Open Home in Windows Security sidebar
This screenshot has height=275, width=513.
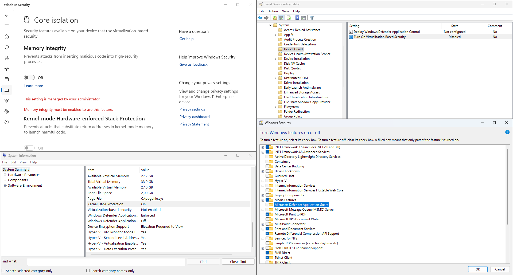[x=7, y=37]
